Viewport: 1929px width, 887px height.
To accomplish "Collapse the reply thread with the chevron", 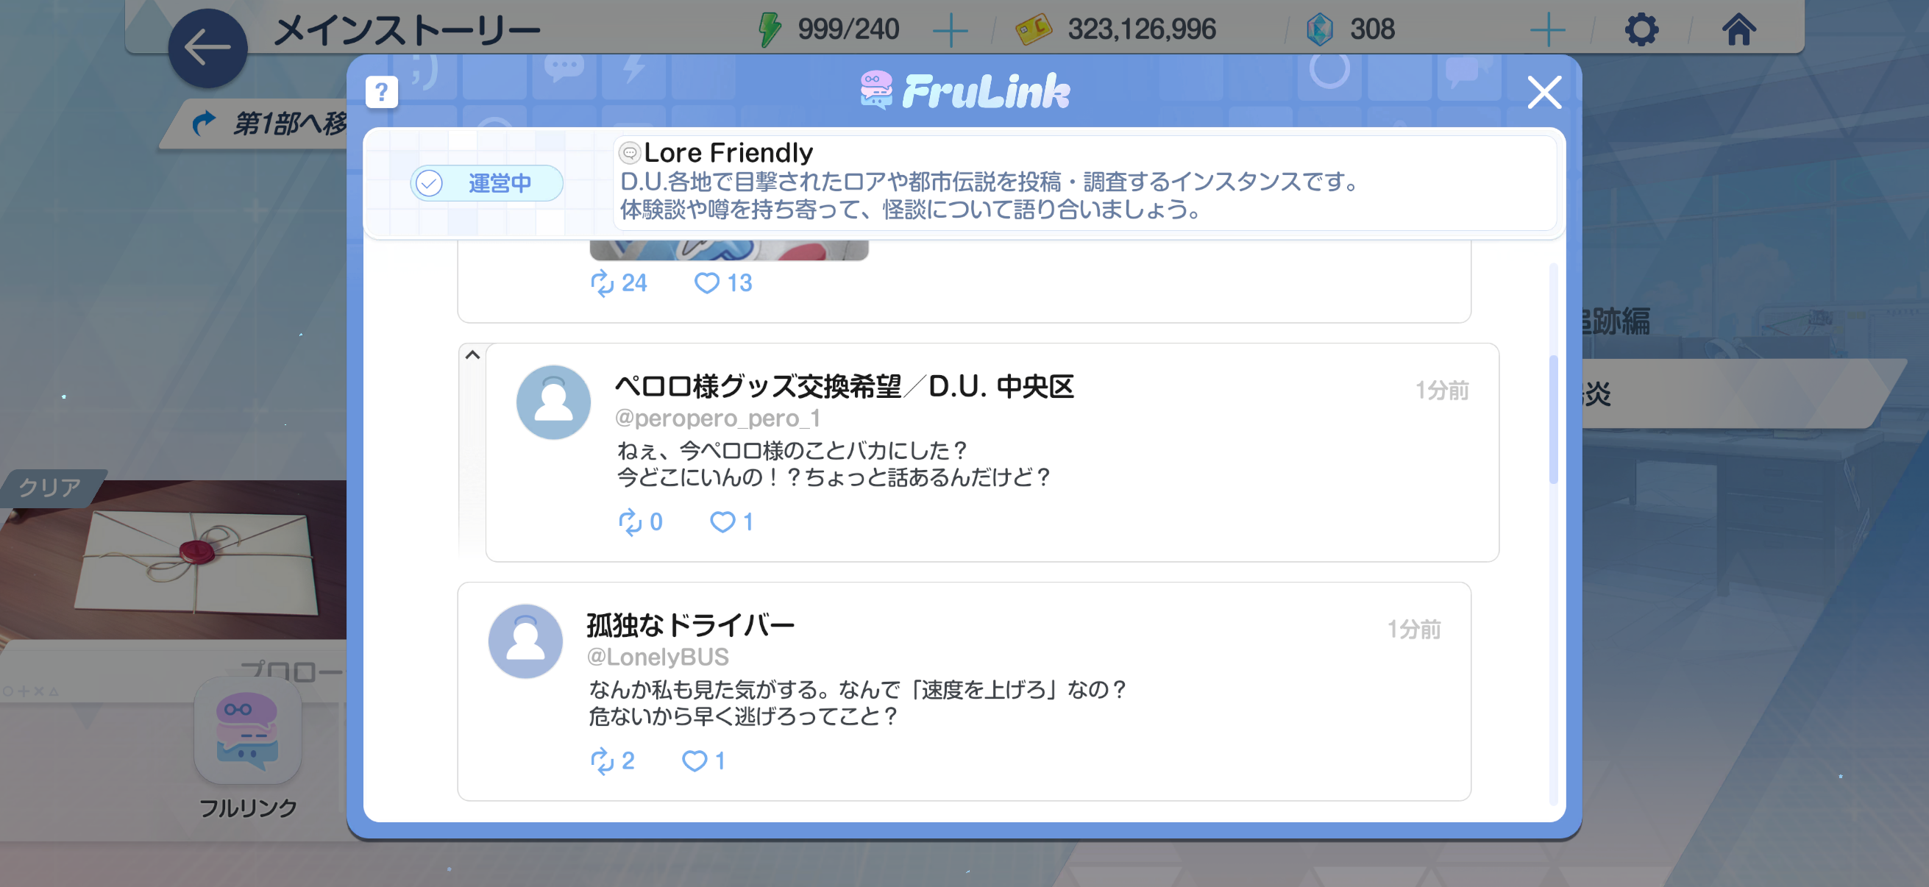I will pos(472,355).
